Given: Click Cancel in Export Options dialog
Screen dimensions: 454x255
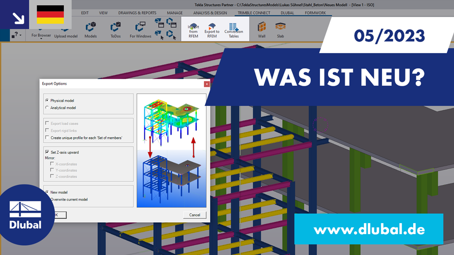Looking at the screenshot, I should click(x=194, y=215).
